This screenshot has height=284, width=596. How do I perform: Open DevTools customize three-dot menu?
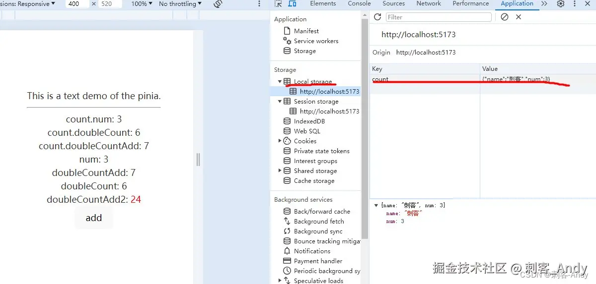[575, 3]
